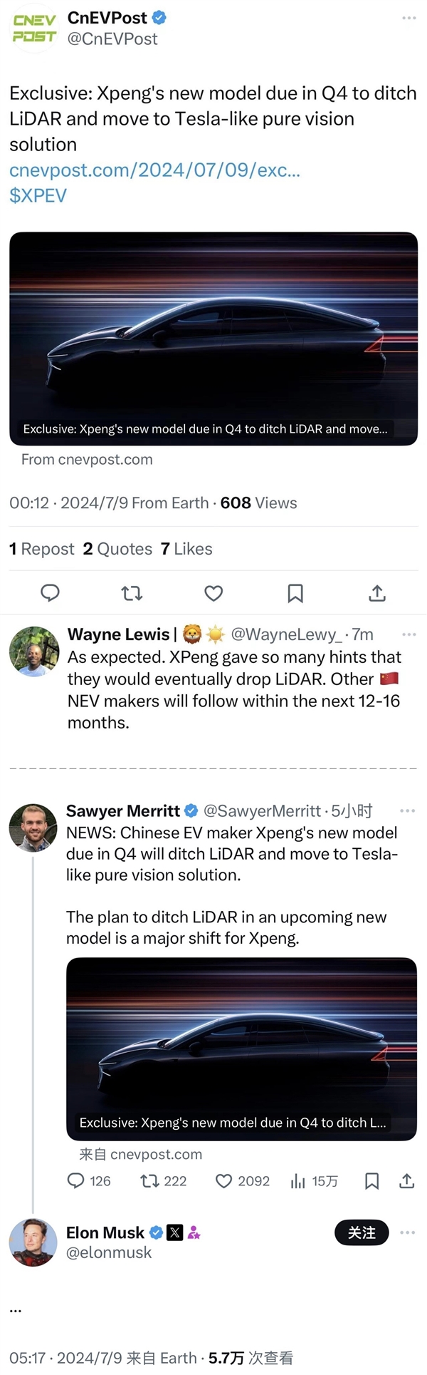The image size is (427, 1375).
Task: Share Sawyer Merritt's tweet
Action: click(407, 1181)
